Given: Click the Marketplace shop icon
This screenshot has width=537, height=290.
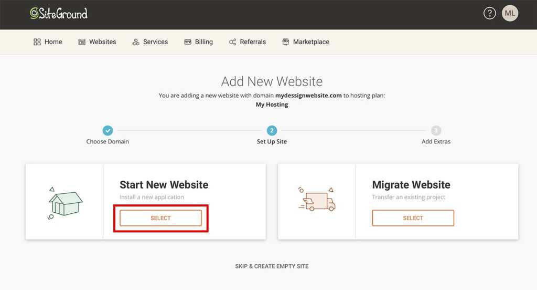Looking at the screenshot, I should (x=286, y=42).
